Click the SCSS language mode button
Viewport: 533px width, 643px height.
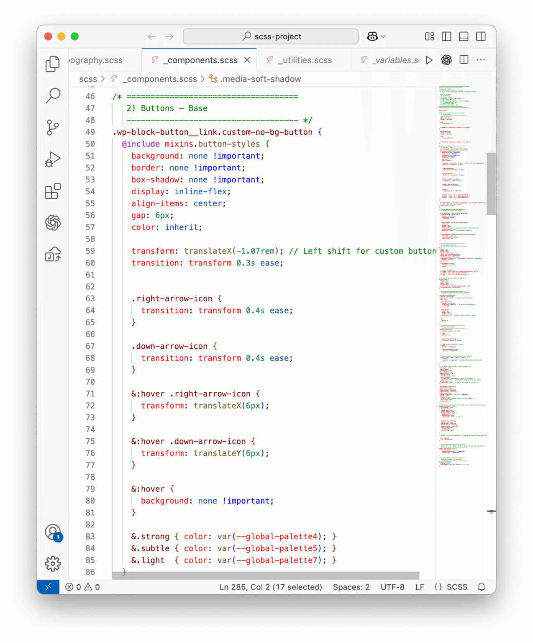tap(451, 587)
